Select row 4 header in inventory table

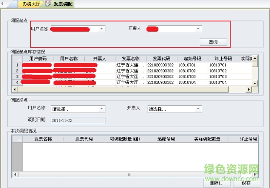(17, 82)
